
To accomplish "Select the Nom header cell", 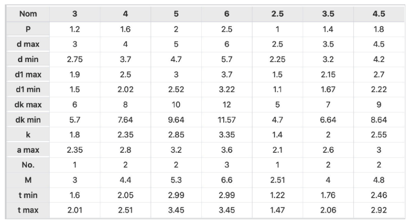I will pyautogui.click(x=28, y=14).
